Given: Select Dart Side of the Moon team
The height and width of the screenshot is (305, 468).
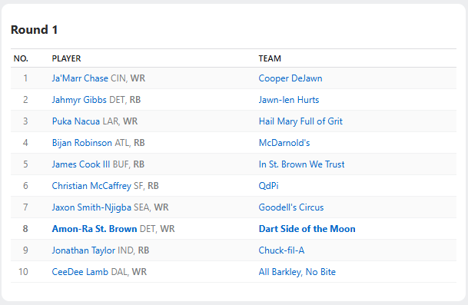Looking at the screenshot, I should [x=307, y=229].
